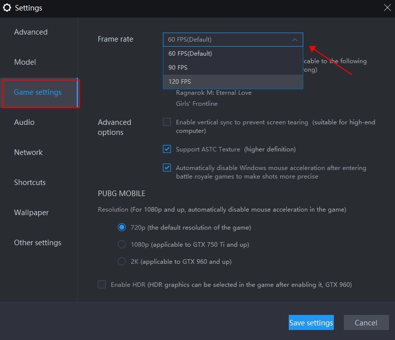Disable automatic mouse acceleration checkbox
This screenshot has width=395, height=340.
[167, 167]
